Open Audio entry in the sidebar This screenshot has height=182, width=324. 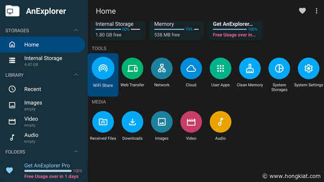(42, 138)
